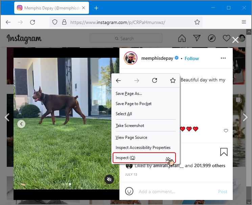Go to next post arrow
This screenshot has height=205, width=252.
[x=246, y=117]
